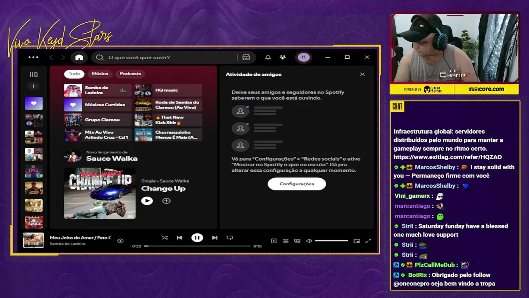The width and height of the screenshot is (529, 298).
Task: Mute the volume
Action: [309, 241]
